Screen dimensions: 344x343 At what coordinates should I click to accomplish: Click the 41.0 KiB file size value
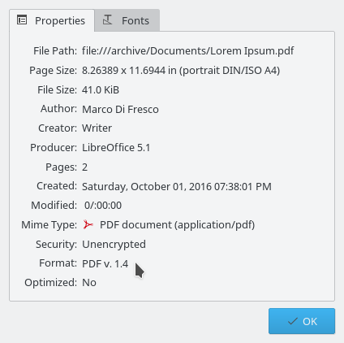[101, 90]
